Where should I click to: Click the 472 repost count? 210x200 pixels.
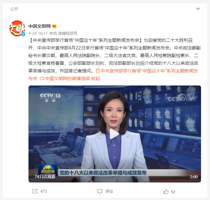[44, 191]
